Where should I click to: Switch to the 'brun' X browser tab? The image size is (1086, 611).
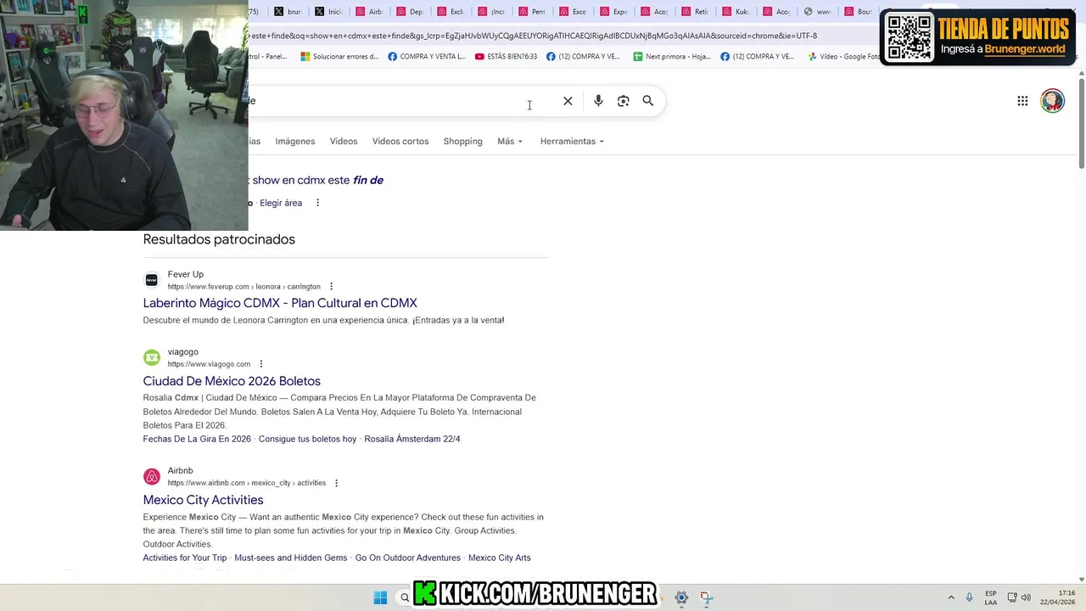(x=288, y=12)
